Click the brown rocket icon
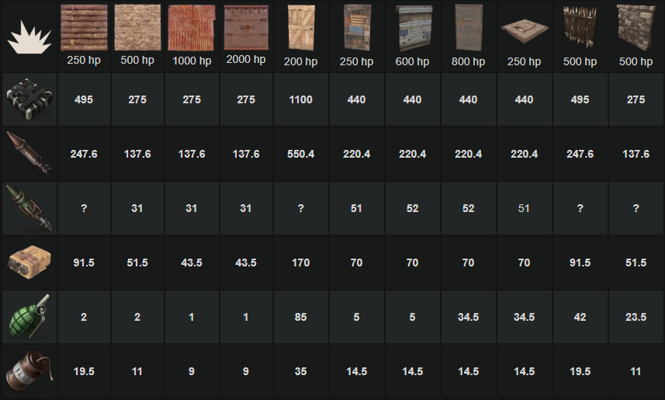Screen dimensions: 665x400 pos(29,153)
